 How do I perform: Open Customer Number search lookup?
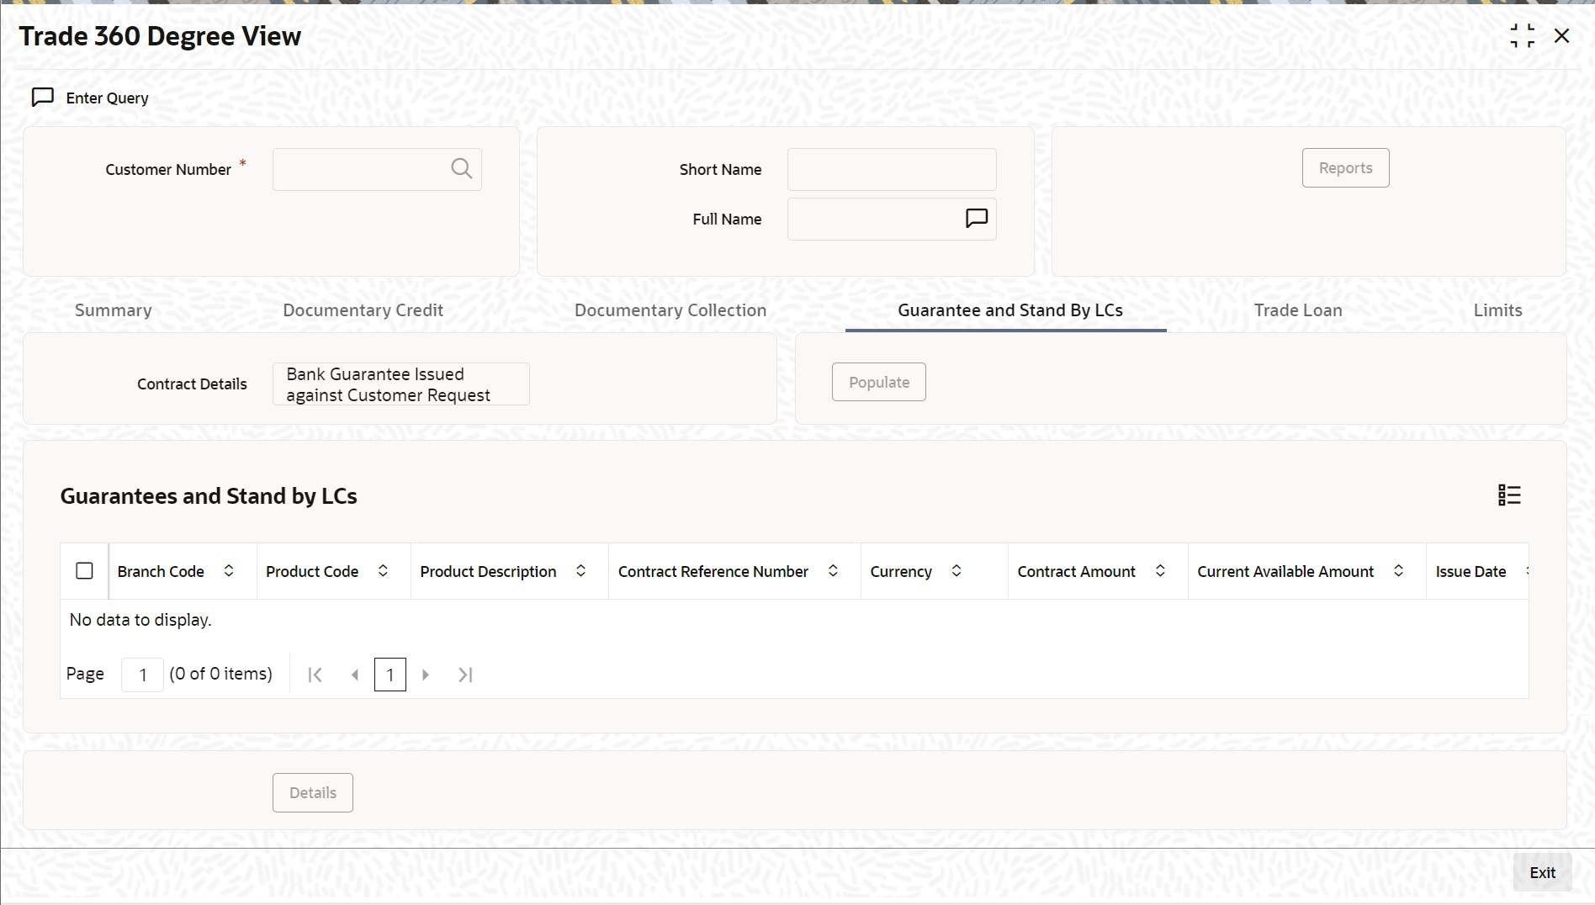click(x=461, y=169)
